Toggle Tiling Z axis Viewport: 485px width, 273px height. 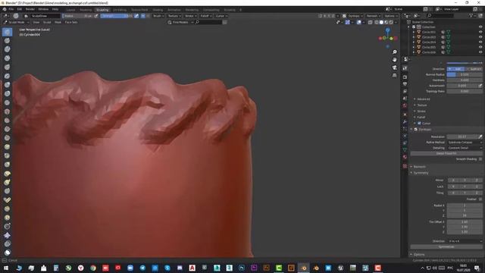click(477, 193)
